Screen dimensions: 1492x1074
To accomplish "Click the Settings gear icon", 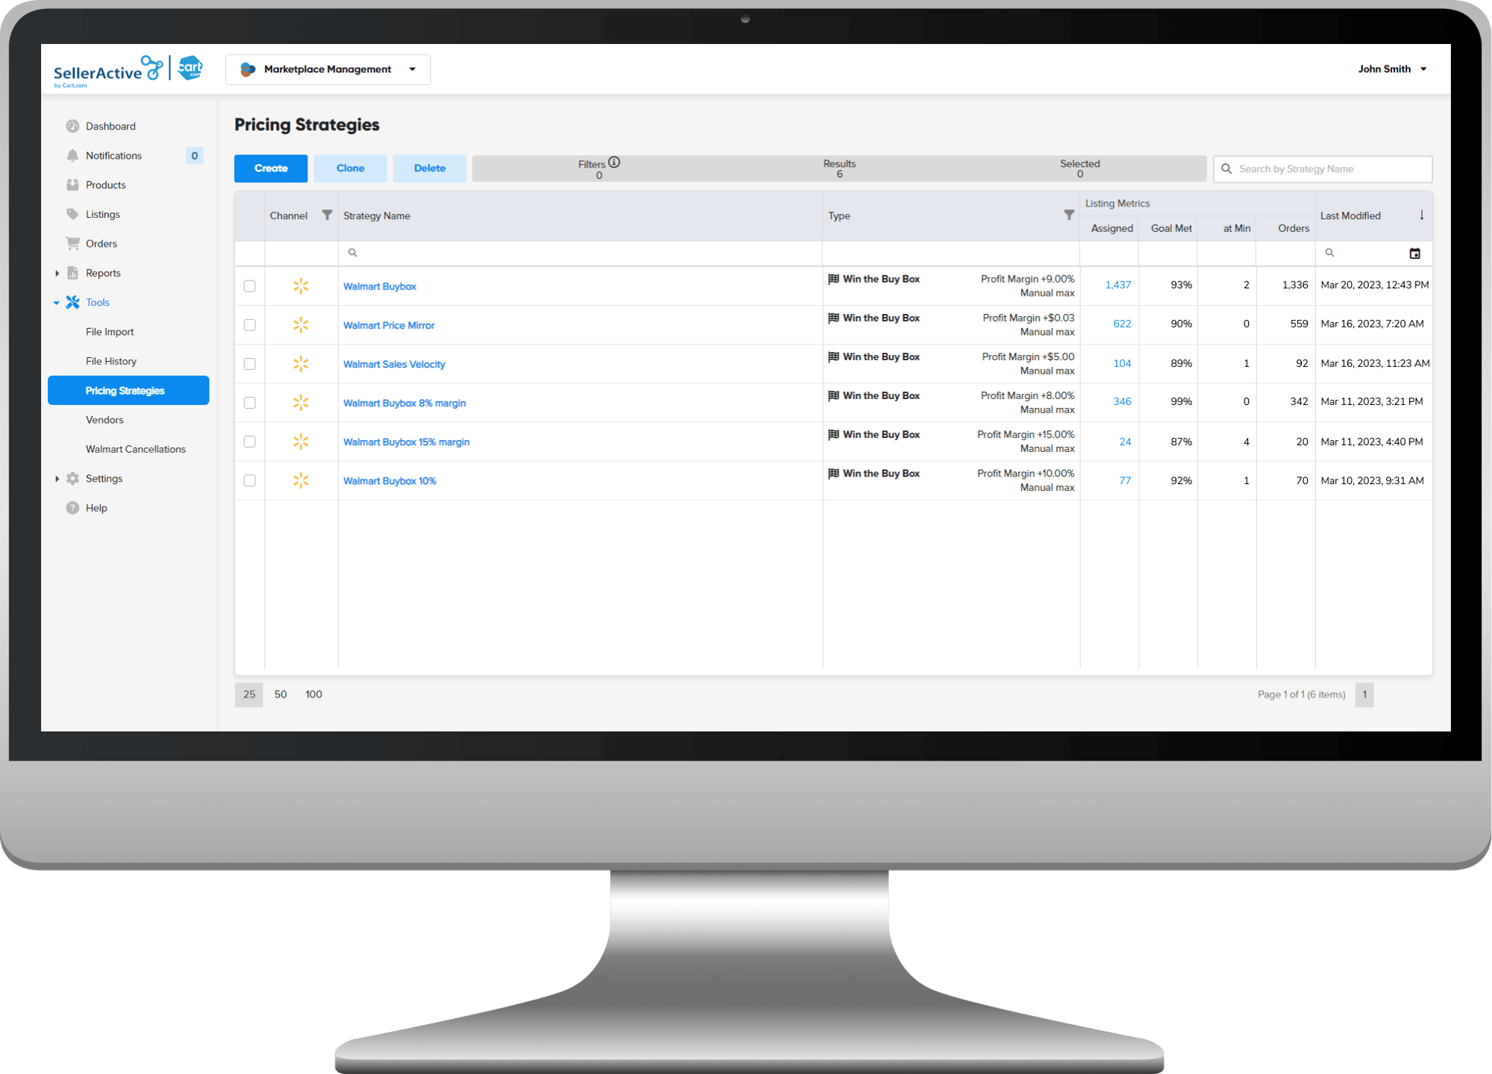I will click(72, 479).
